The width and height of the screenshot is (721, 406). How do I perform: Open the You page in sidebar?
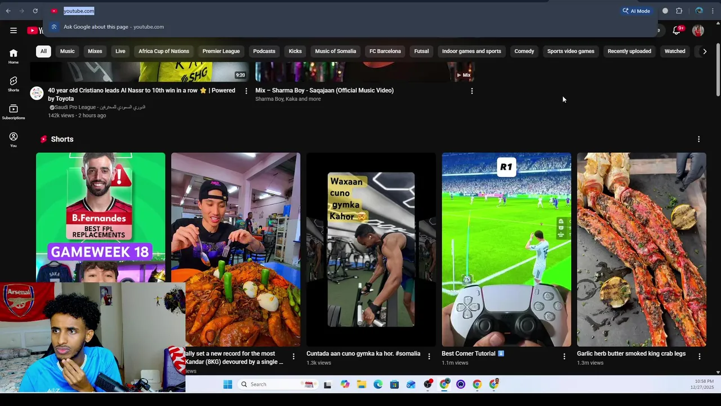click(x=14, y=139)
